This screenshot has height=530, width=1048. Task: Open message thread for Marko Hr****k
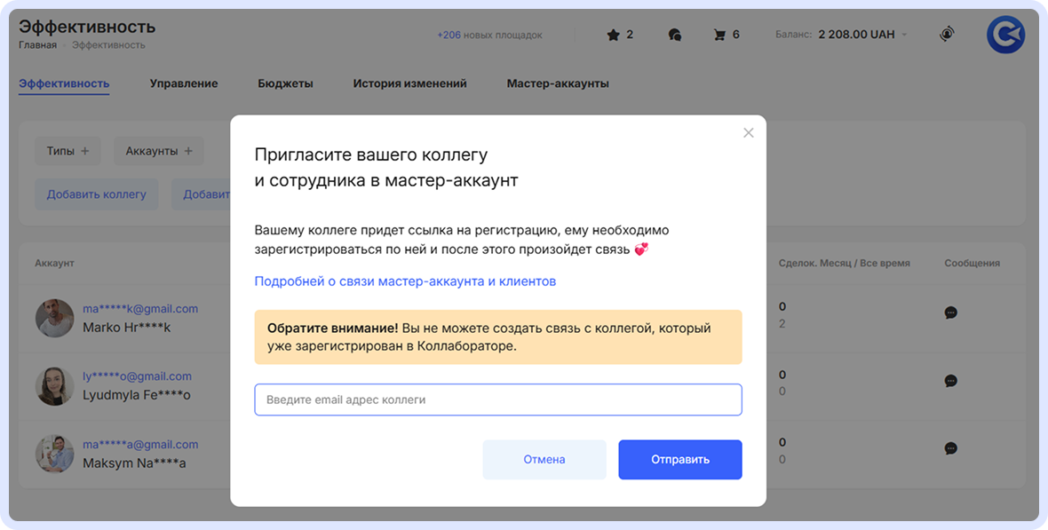950,312
